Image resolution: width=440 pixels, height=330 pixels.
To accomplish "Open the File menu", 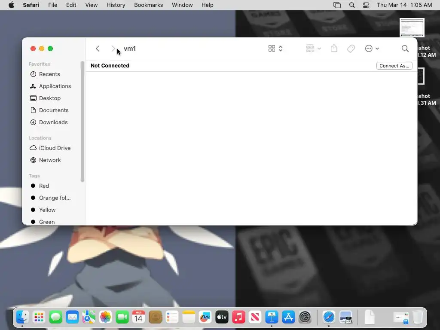I will [x=53, y=5].
